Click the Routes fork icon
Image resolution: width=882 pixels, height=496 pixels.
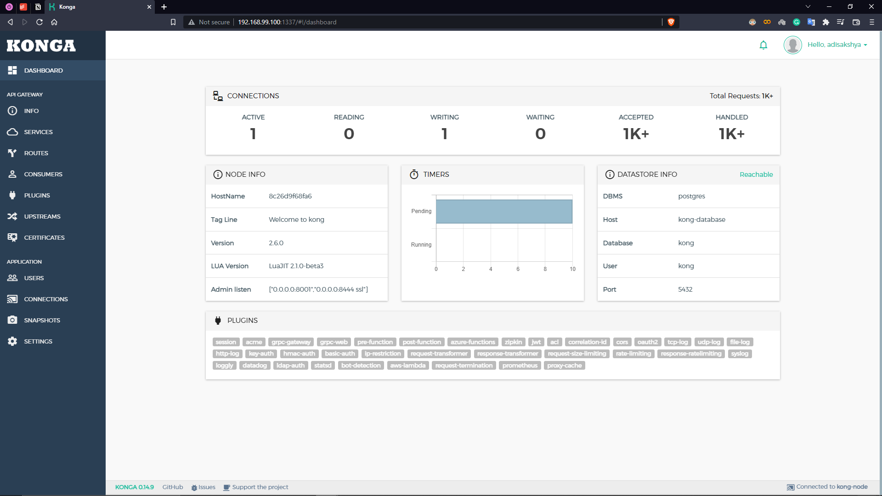[12, 153]
